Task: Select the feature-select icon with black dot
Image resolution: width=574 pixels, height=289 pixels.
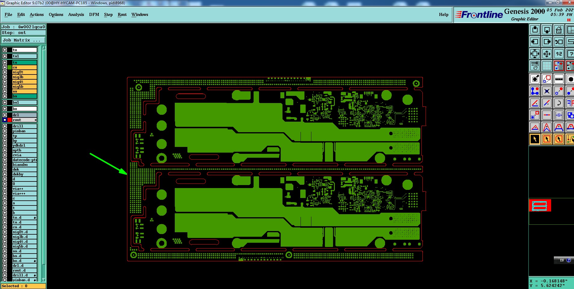Action: [x=535, y=79]
